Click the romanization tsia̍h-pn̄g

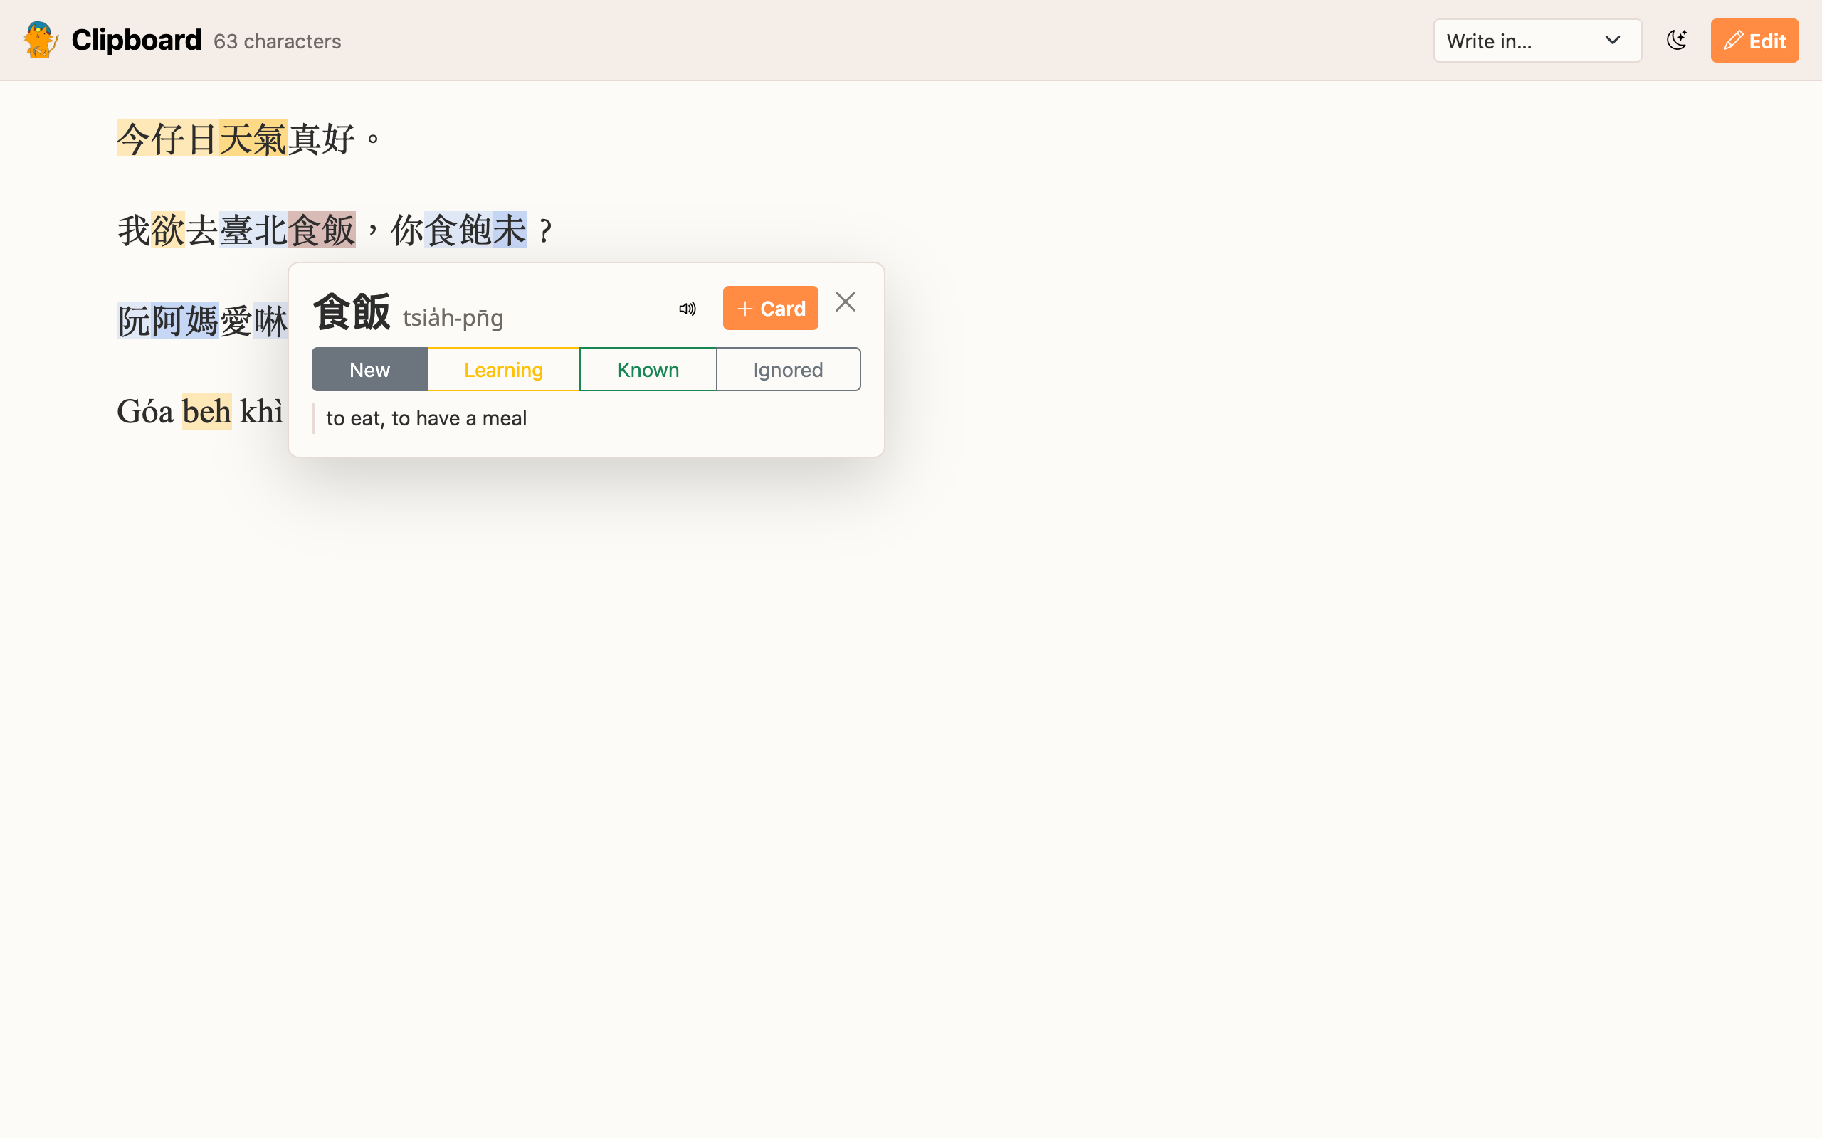click(x=453, y=318)
